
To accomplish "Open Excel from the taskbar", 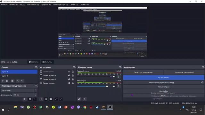I will click(x=41, y=107).
